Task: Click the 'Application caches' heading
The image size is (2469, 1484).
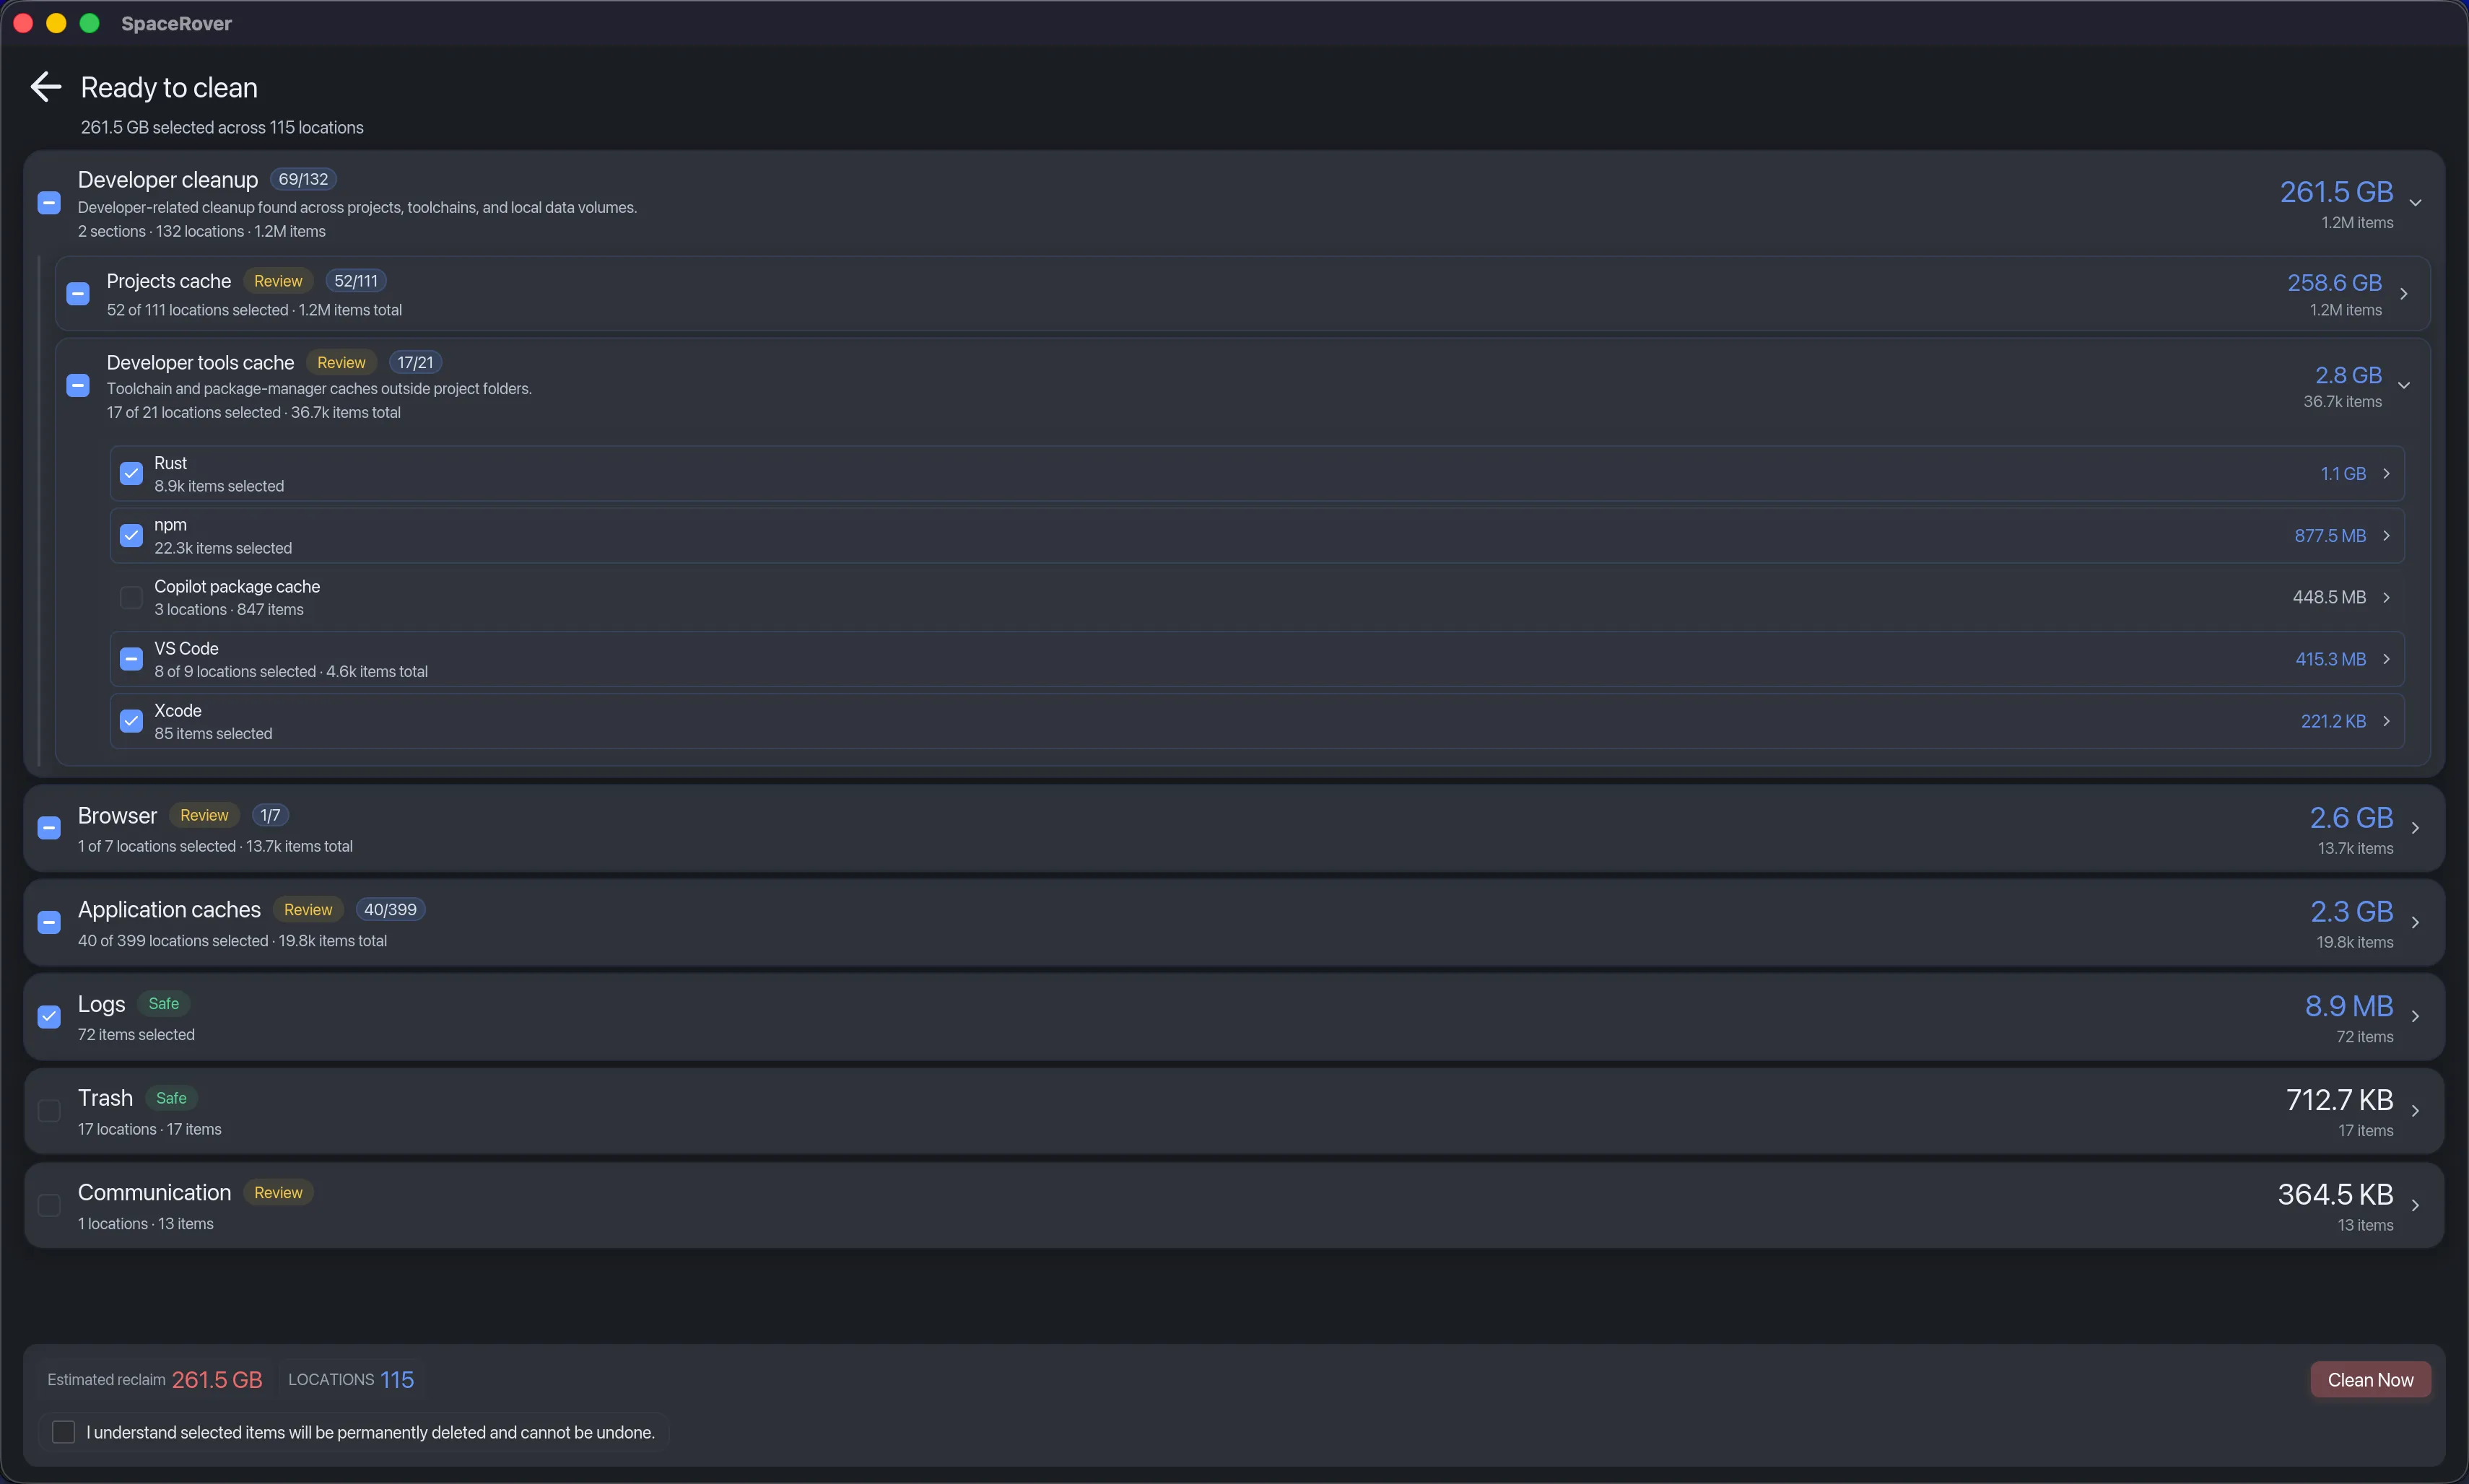Action: pos(169,910)
